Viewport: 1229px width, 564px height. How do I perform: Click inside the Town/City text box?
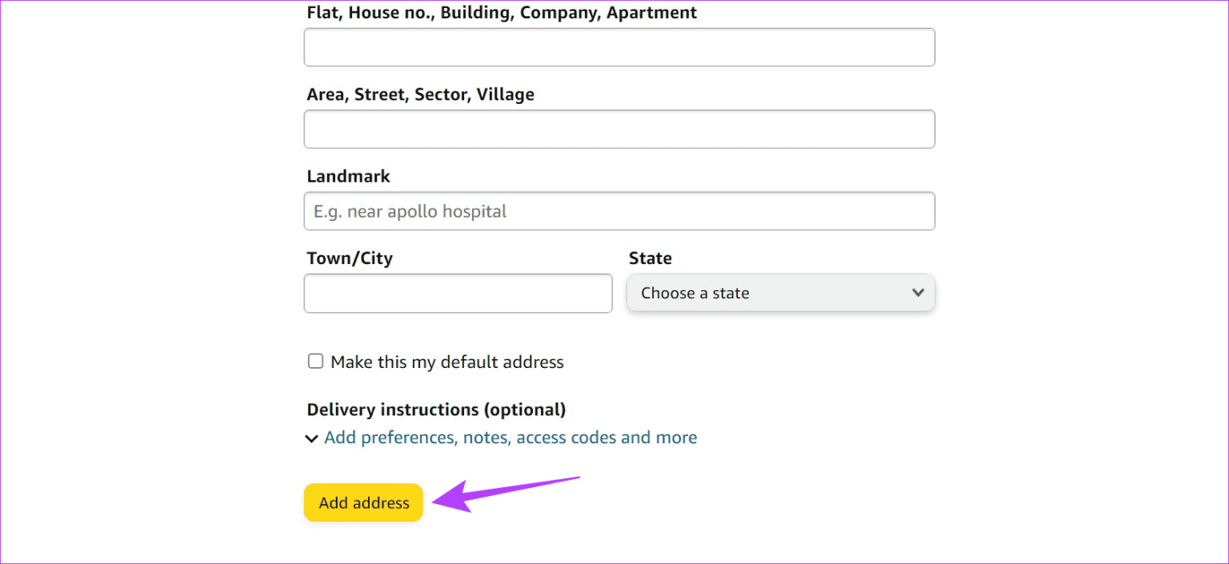pos(458,293)
